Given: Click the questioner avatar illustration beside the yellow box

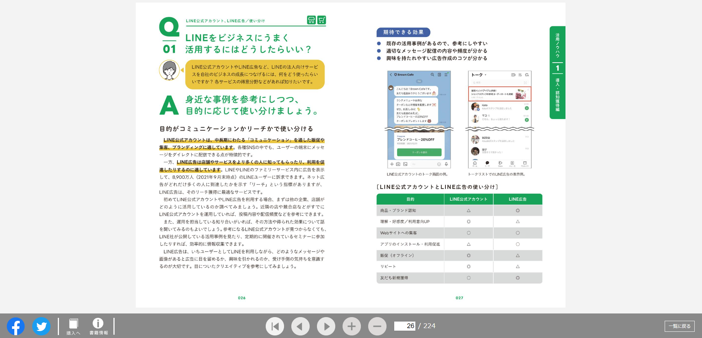Looking at the screenshot, I should pyautogui.click(x=169, y=70).
